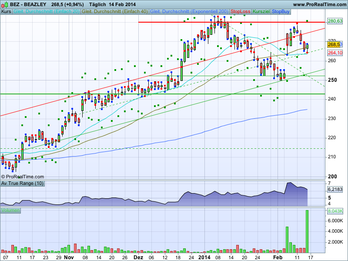Toggle the StopBuy legend label

(x=281, y=11)
